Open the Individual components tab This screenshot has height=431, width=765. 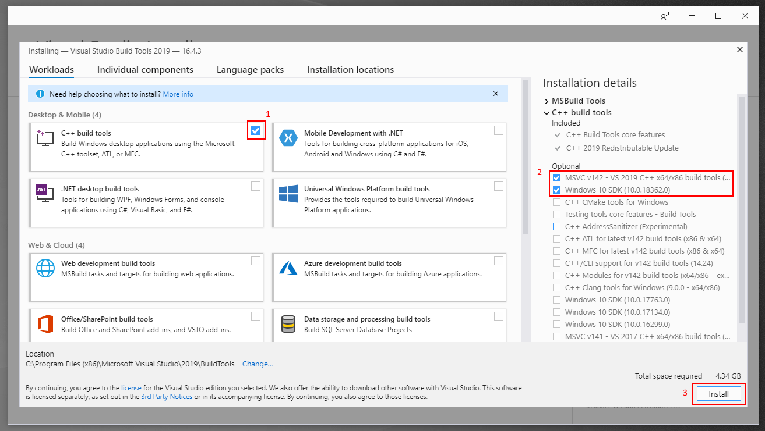(x=145, y=70)
